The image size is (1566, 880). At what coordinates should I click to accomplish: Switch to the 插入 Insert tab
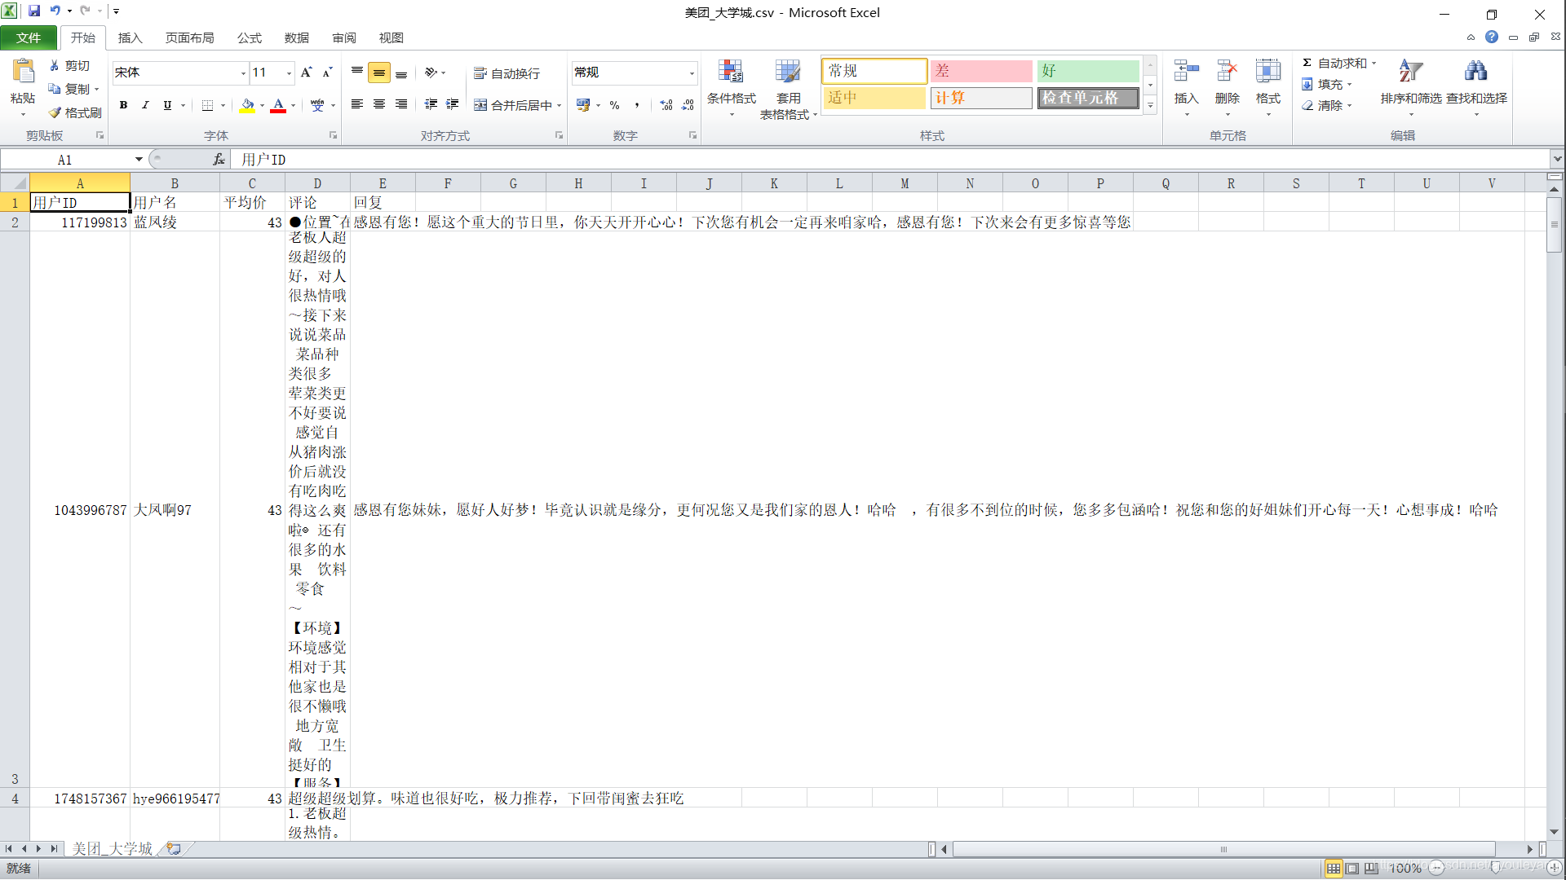pos(130,37)
